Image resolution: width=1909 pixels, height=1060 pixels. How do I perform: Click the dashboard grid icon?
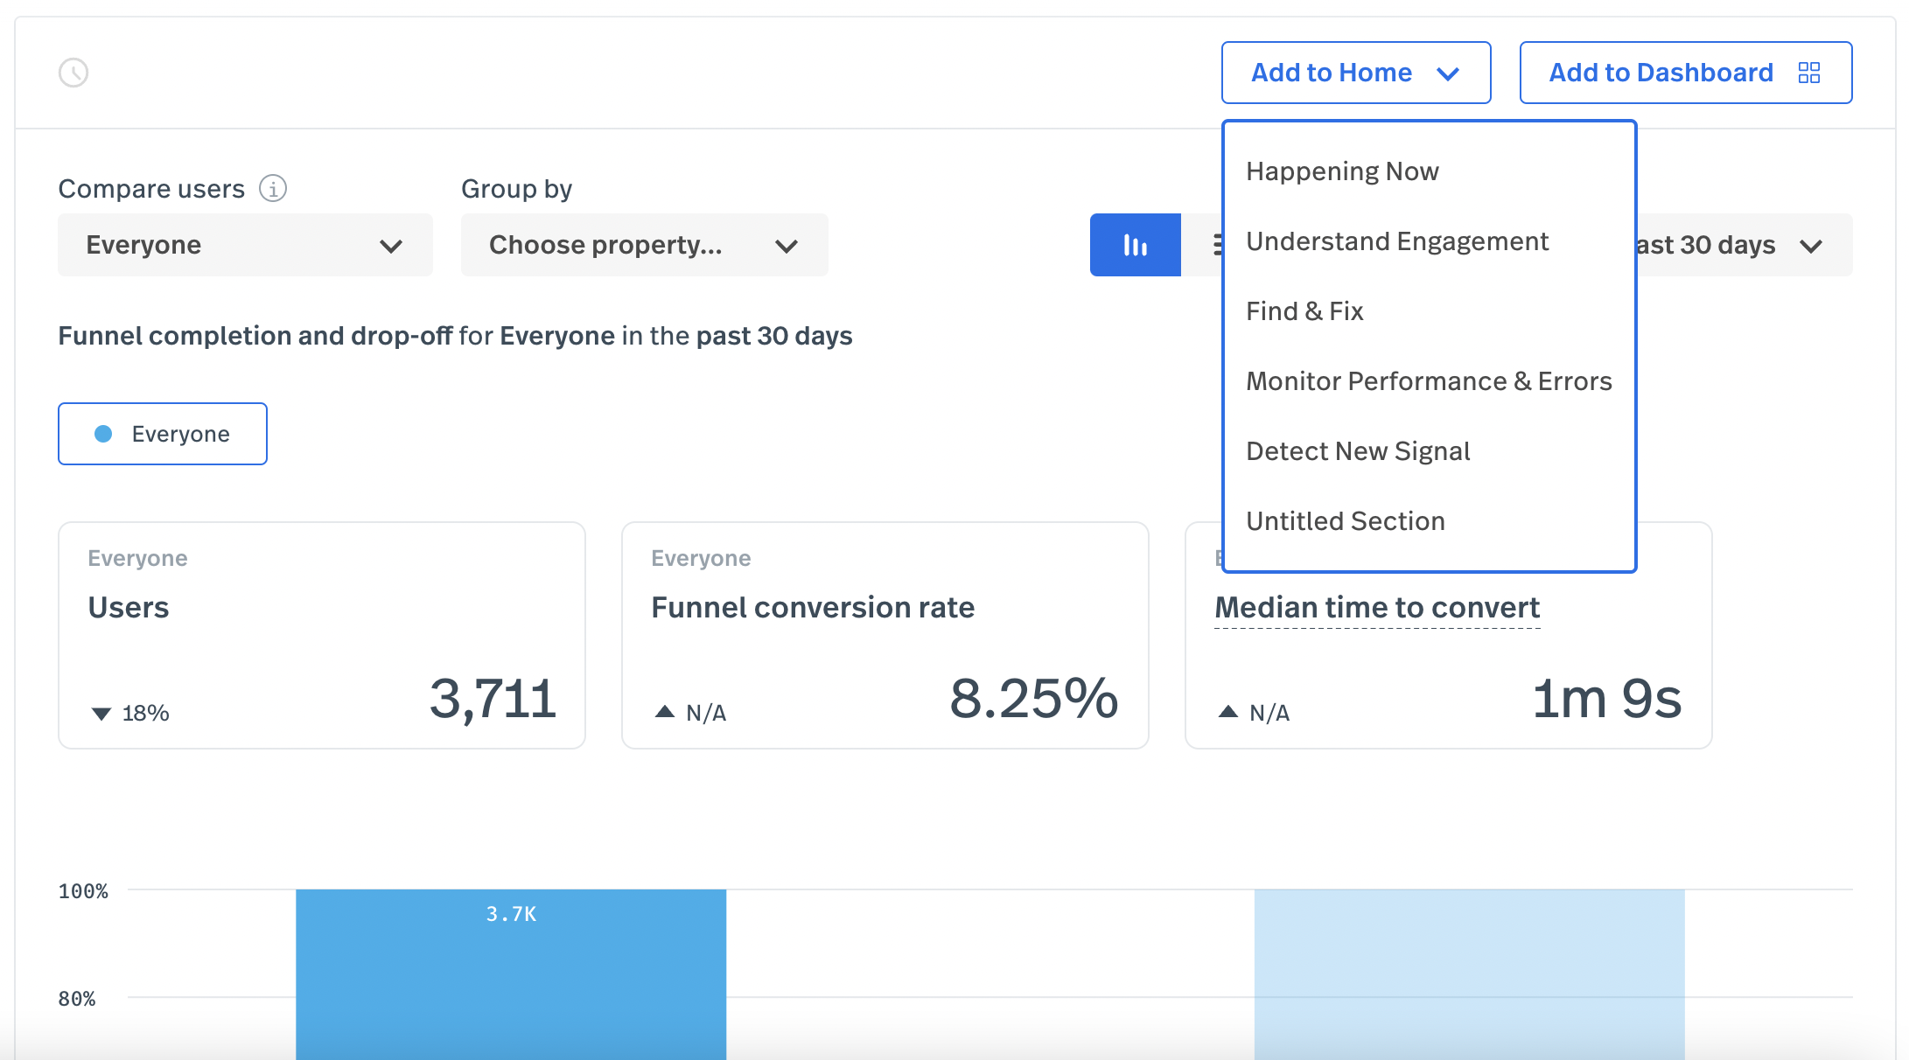pyautogui.click(x=1808, y=73)
